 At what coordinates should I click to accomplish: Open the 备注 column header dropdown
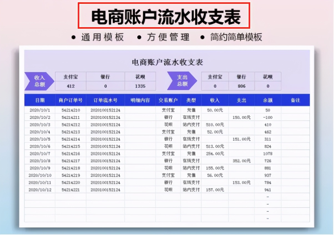295,100
